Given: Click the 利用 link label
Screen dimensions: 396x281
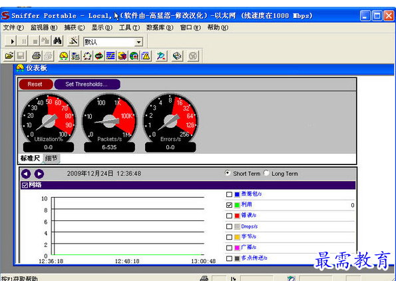Looking at the screenshot, I should (246, 204).
